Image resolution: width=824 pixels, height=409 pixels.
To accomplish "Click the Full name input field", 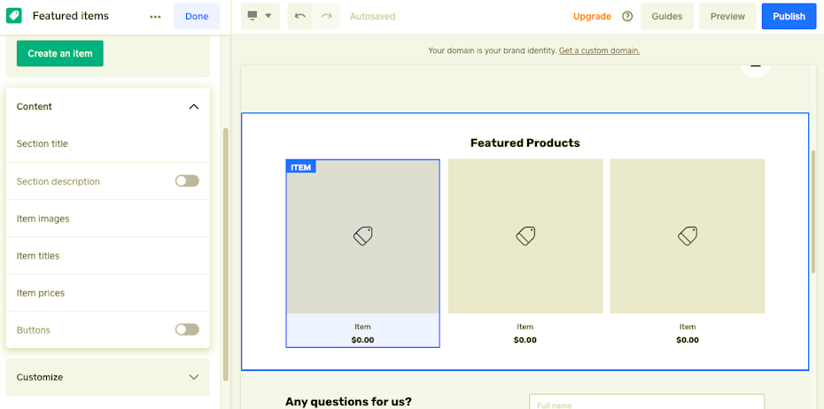I will (646, 404).
